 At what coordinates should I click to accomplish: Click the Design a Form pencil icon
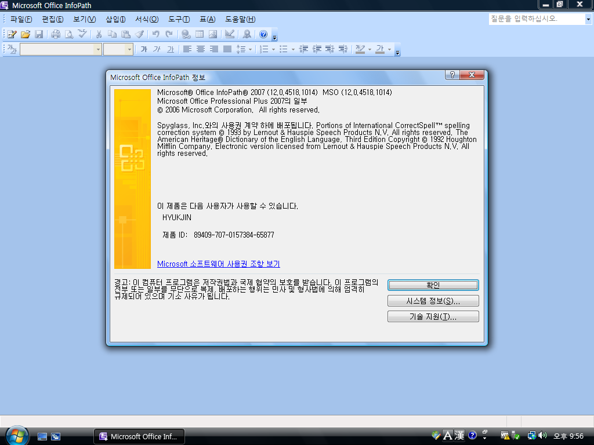coord(12,34)
